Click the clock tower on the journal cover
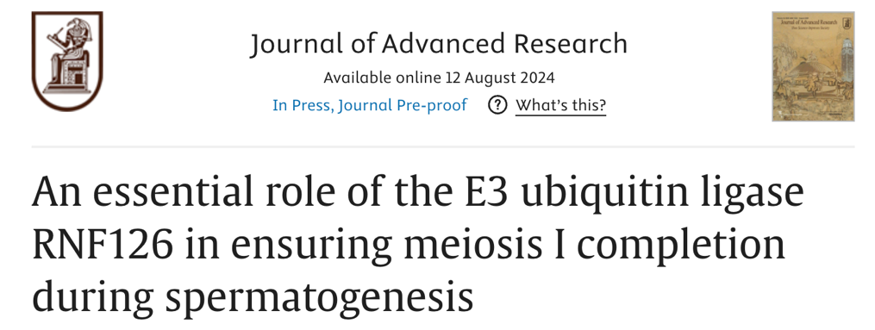This screenshot has width=875, height=330. click(x=846, y=62)
